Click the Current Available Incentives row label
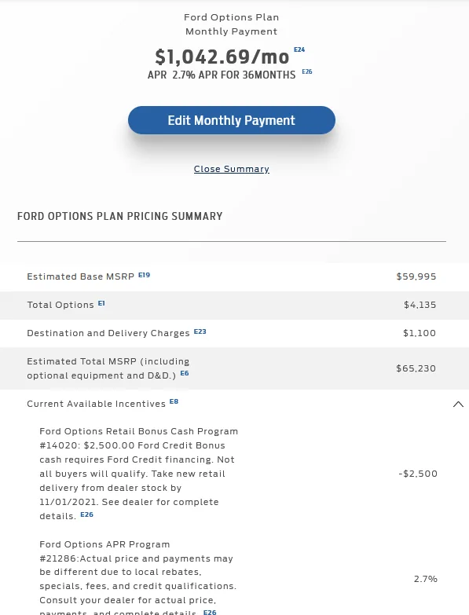Viewport: 469px width, 615px height. tap(96, 404)
